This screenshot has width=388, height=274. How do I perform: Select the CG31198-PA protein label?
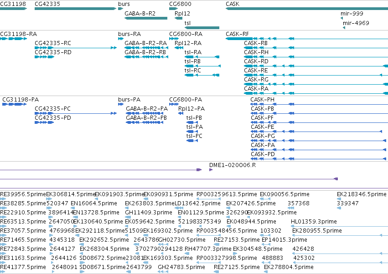click(x=21, y=100)
